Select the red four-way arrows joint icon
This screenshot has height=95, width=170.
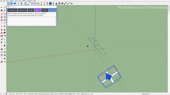click(x=59, y=3)
